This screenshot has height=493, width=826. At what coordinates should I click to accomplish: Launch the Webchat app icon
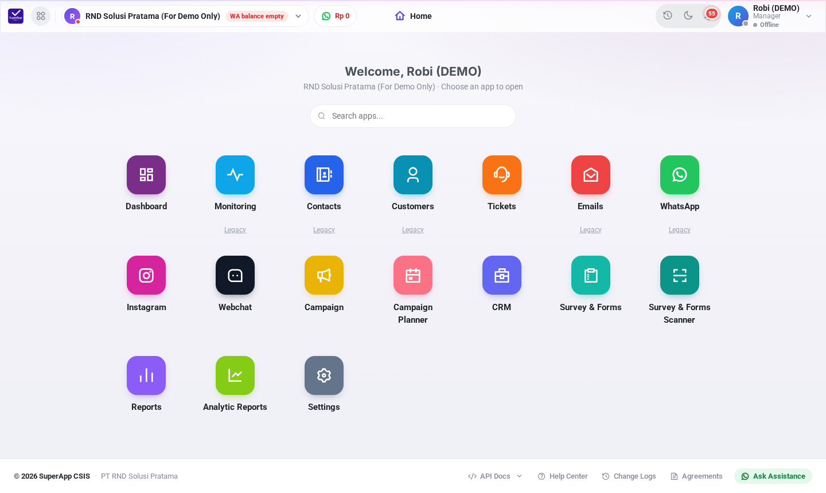coord(235,275)
